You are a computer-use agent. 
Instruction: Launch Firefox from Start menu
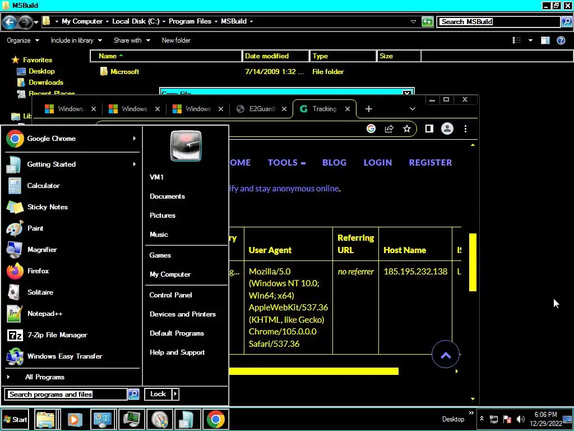[72, 271]
